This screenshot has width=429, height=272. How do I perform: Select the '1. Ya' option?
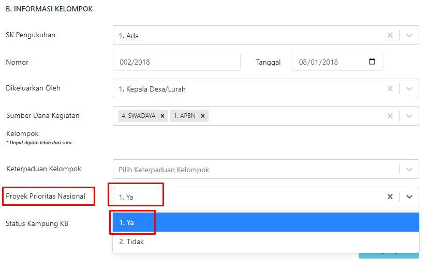click(x=265, y=222)
